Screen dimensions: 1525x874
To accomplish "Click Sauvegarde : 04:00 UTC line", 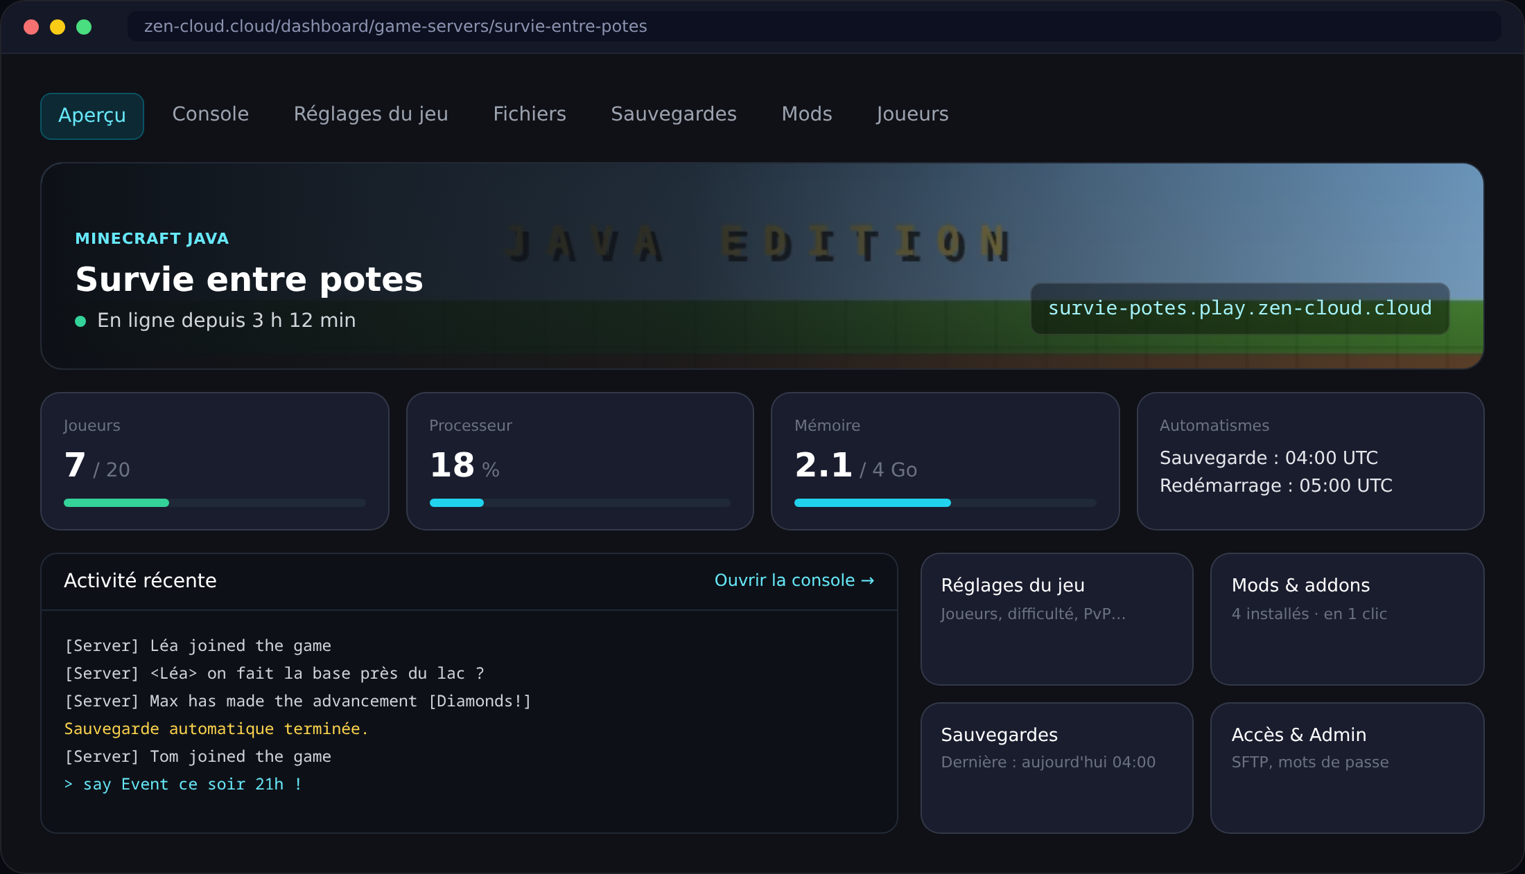I will [1269, 458].
